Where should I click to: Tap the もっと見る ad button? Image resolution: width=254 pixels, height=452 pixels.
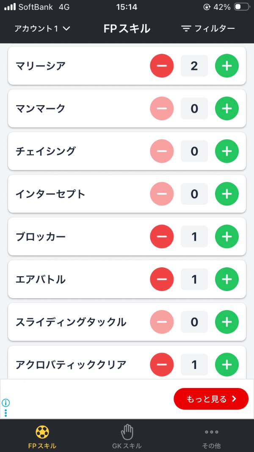(x=211, y=399)
